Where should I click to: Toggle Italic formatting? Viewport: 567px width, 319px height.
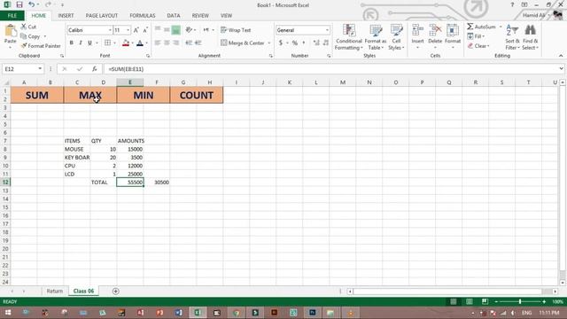pyautogui.click(x=81, y=43)
